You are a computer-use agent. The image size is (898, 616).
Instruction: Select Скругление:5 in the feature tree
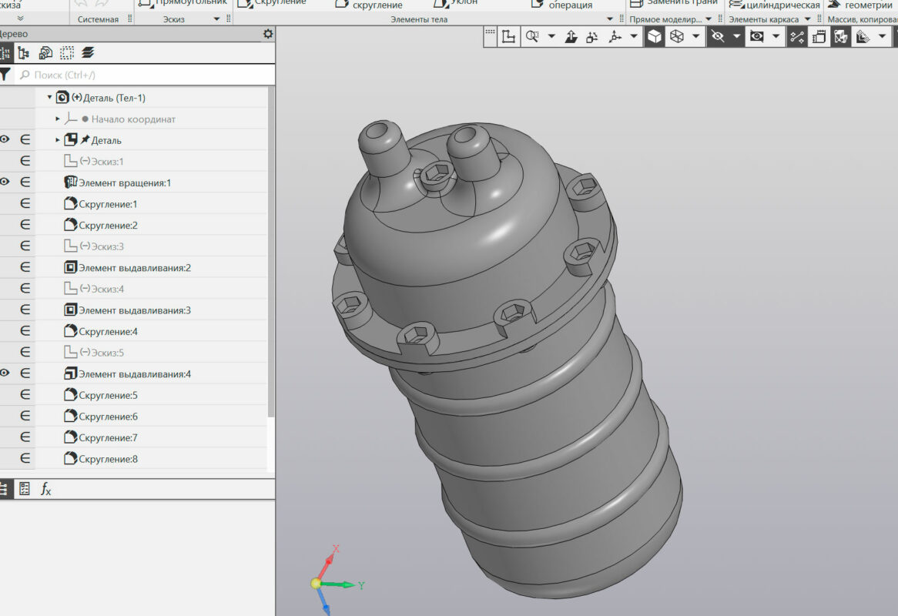(108, 395)
